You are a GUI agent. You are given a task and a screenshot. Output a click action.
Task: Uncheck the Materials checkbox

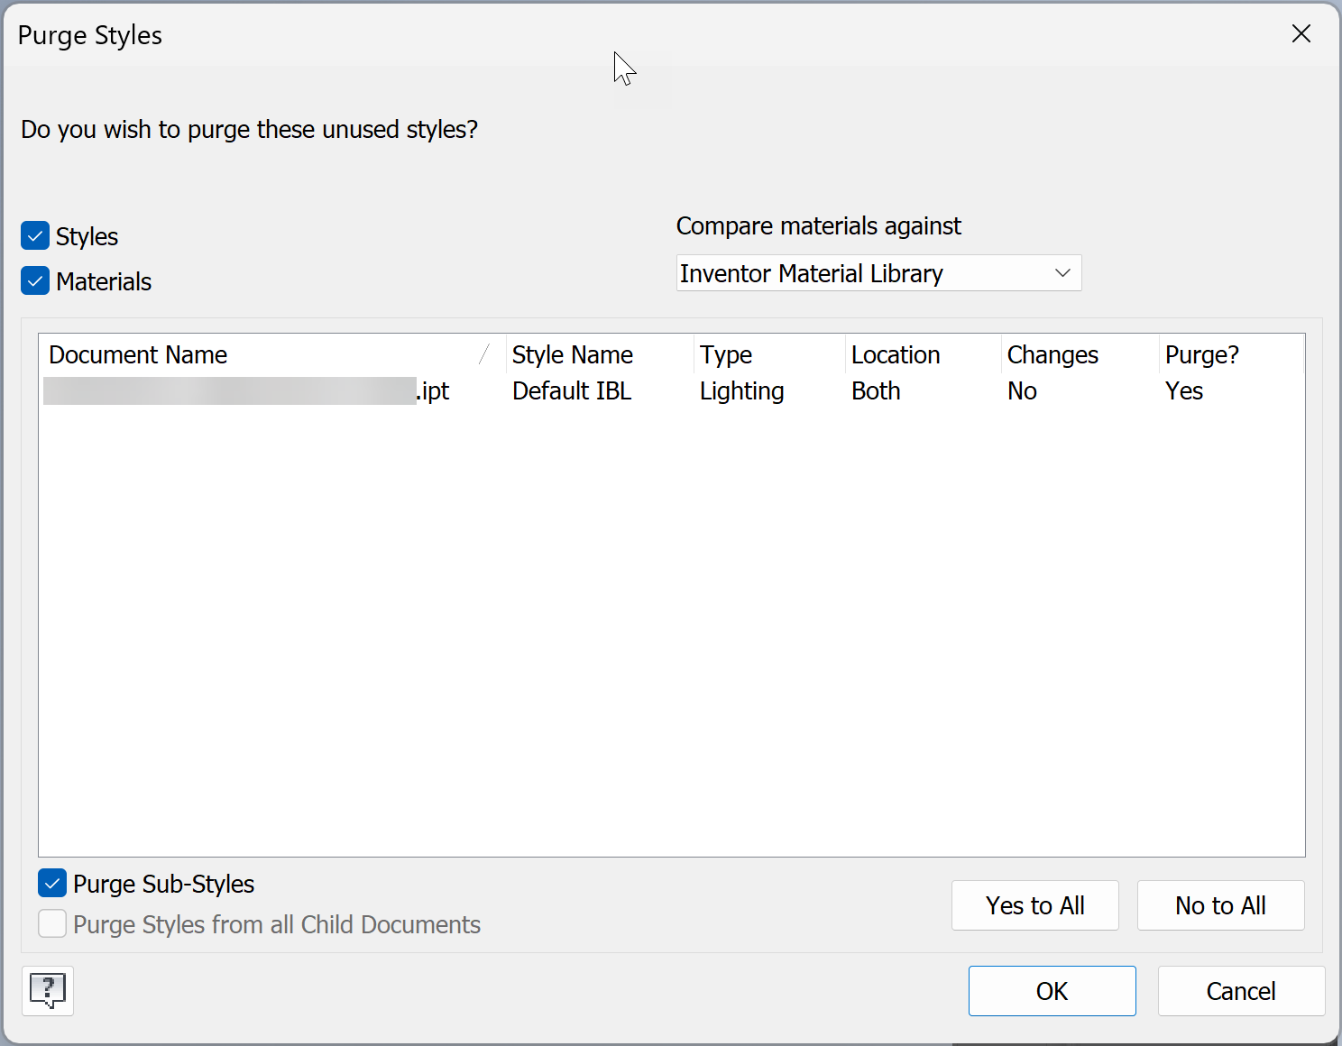35,281
